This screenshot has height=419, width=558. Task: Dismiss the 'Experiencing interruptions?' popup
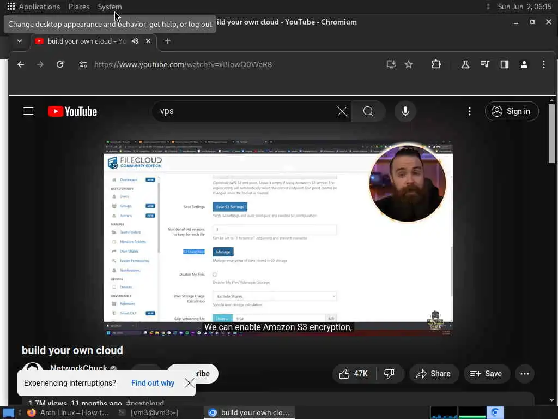pos(189,383)
